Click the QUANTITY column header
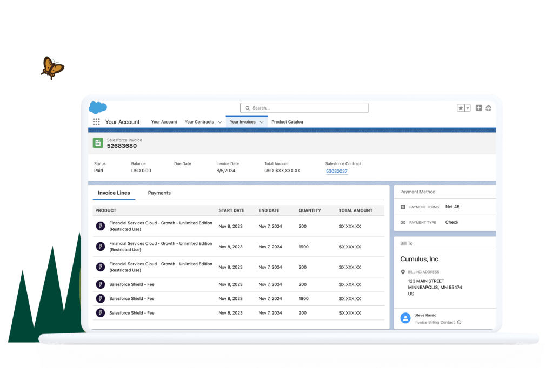The image size is (553, 368). tap(310, 210)
